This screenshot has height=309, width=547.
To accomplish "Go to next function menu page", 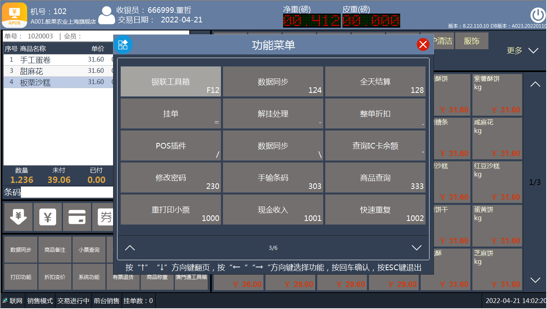I will [x=417, y=248].
